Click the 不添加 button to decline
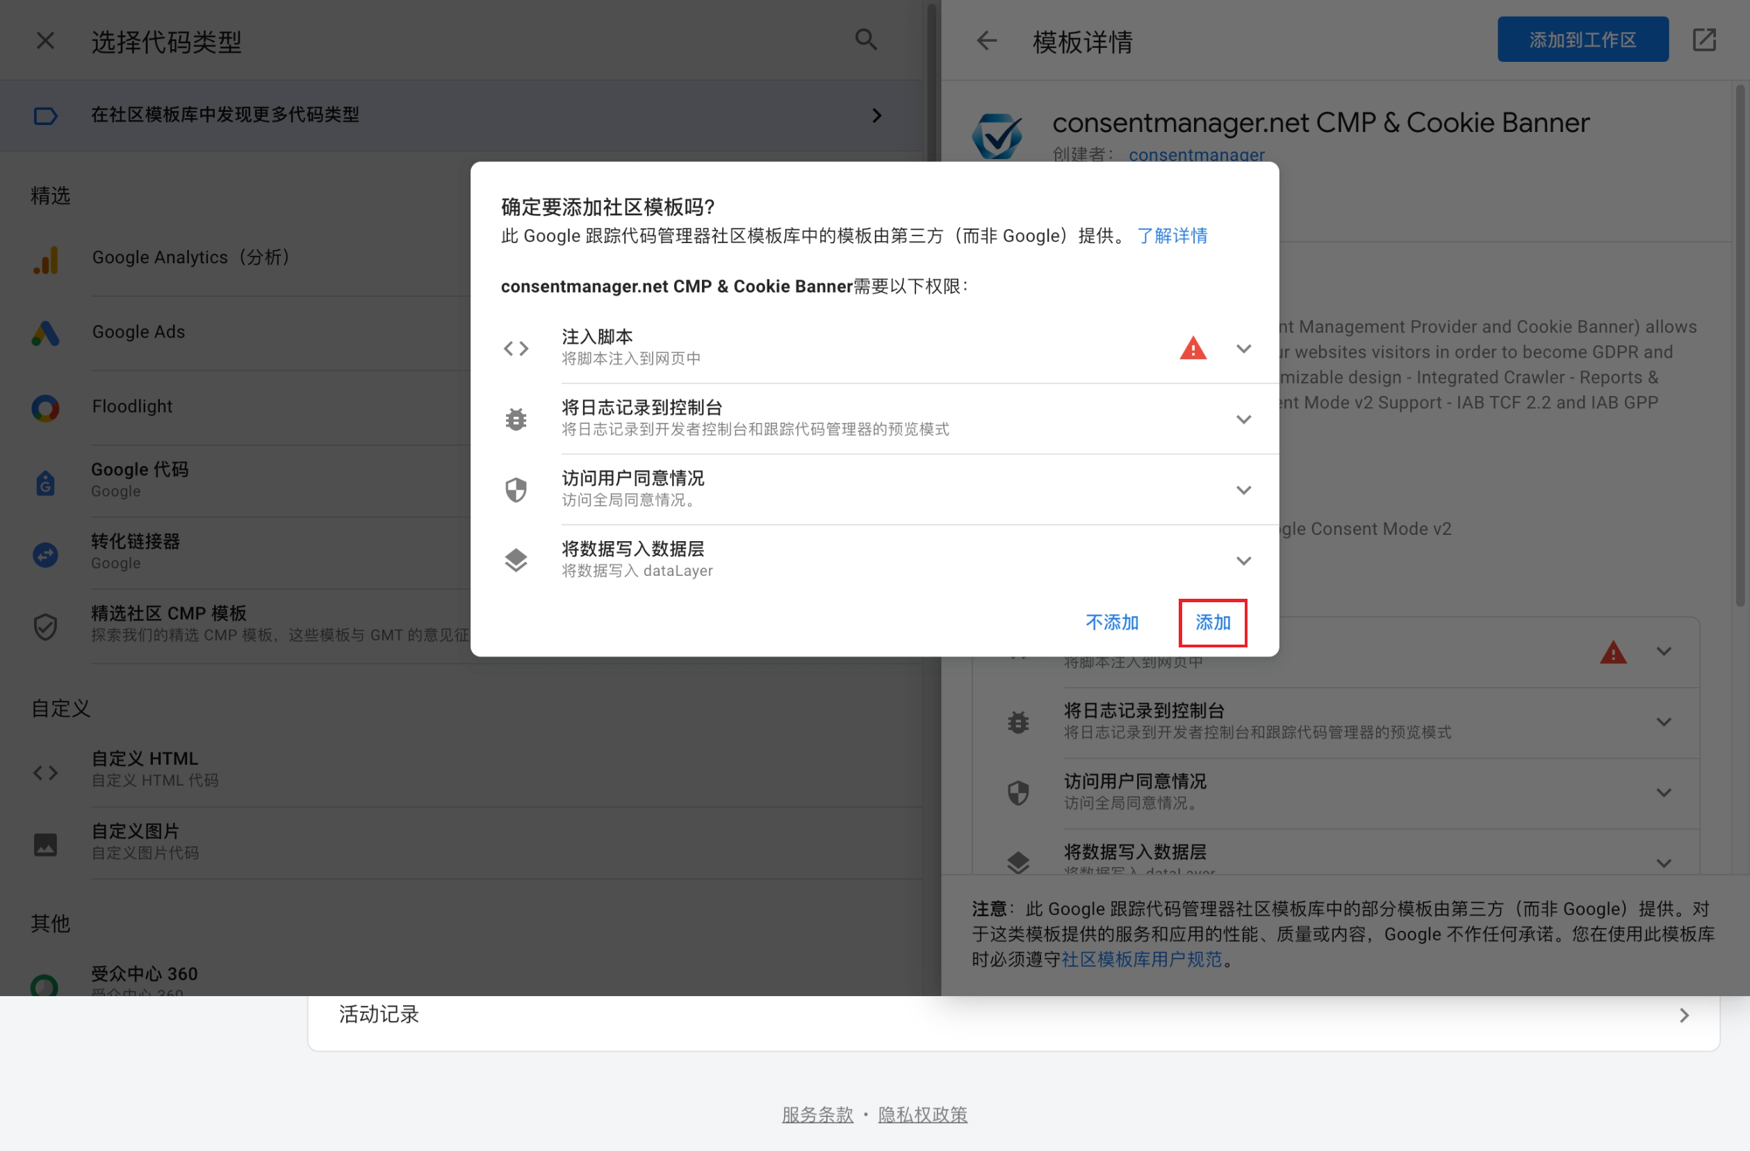 [x=1113, y=622]
